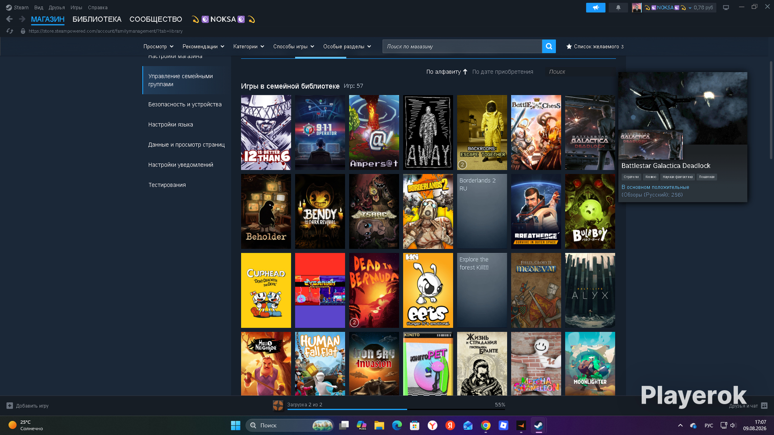774x435 pixels.
Task: Open Task View on the taskbar
Action: (x=344, y=425)
